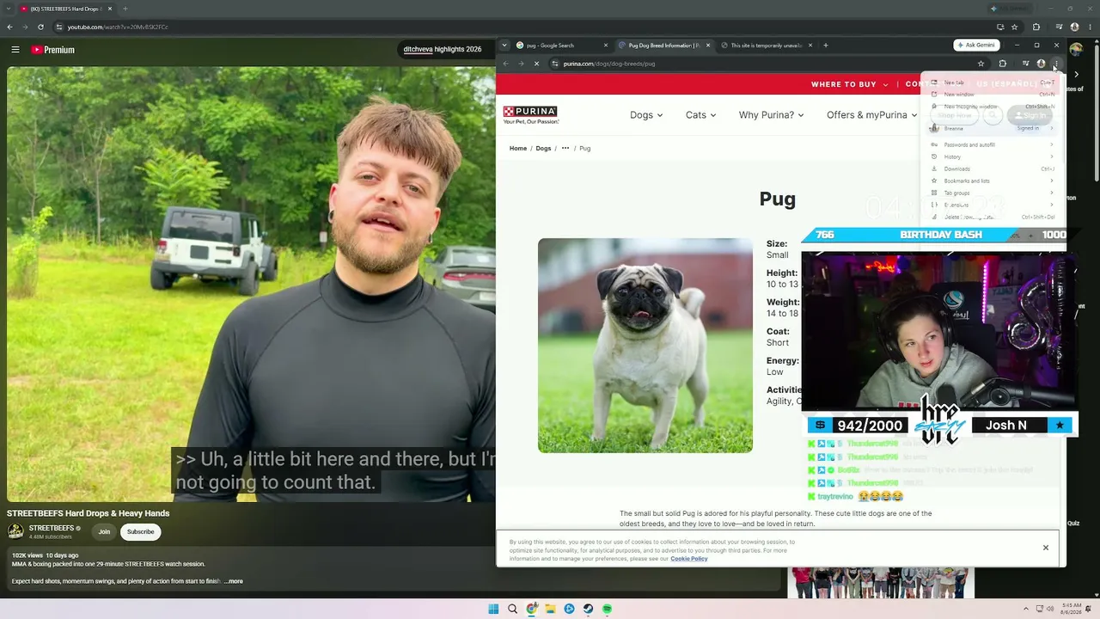
Task: Join the STREETBEEFS channel membership
Action: tap(104, 531)
